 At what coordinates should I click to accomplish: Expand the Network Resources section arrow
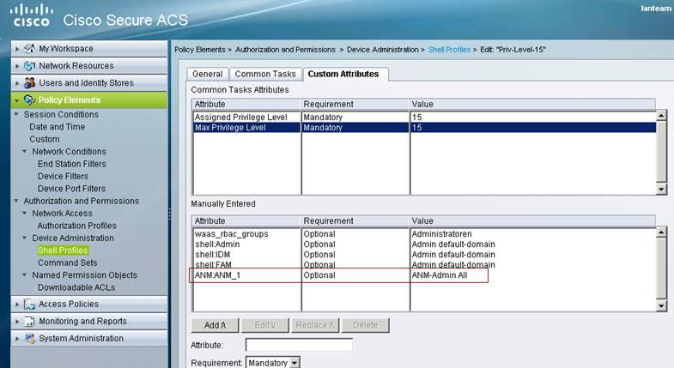point(17,66)
